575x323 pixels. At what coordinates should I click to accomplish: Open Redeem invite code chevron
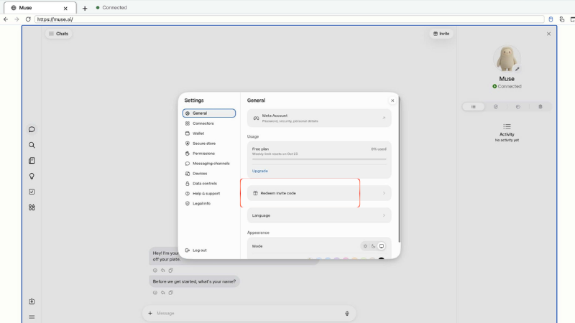(384, 193)
